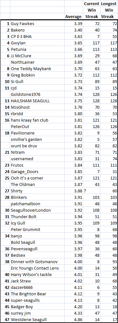Select the Guy Fawkes name cell

point(37,24)
